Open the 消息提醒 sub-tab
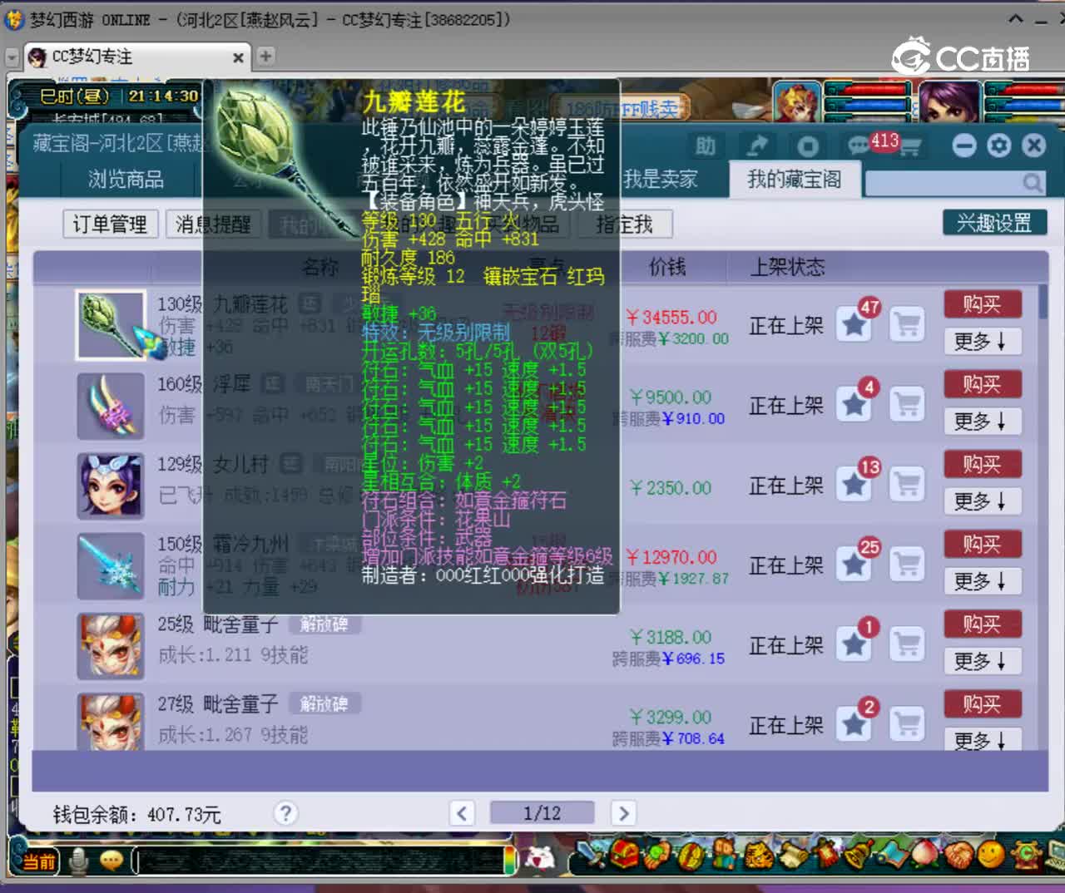 tap(213, 224)
